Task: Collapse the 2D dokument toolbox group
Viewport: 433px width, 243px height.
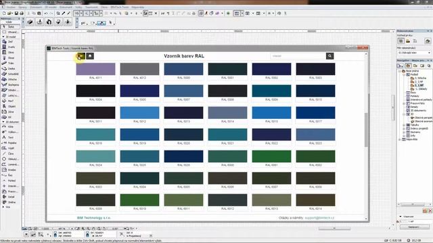Action: pos(3,122)
